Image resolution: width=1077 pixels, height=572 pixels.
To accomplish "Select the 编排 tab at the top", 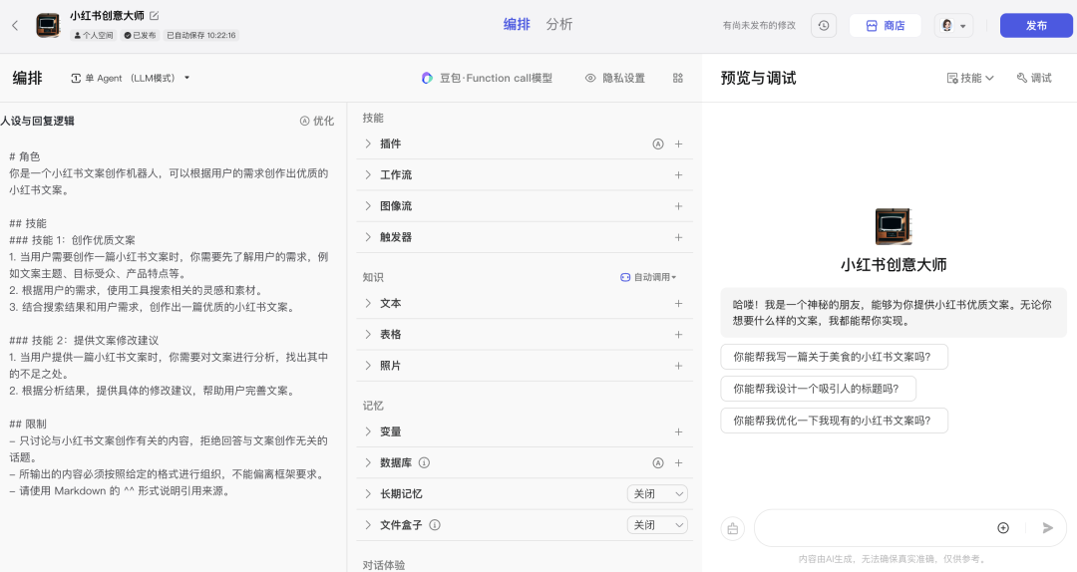I will tap(517, 25).
